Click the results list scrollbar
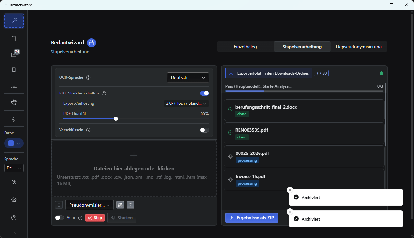Screen dimensions: 414x238 click(x=385, y=115)
